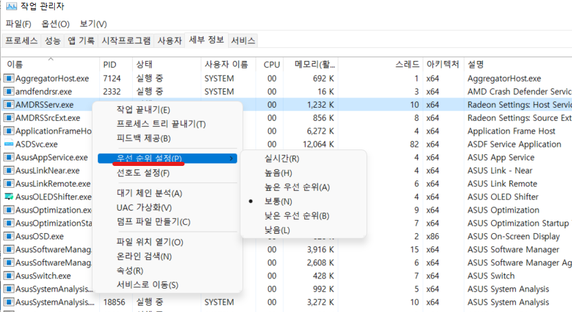Click the Task Manager title bar icon
This screenshot has width=572, height=312.
pyautogui.click(x=12, y=6)
